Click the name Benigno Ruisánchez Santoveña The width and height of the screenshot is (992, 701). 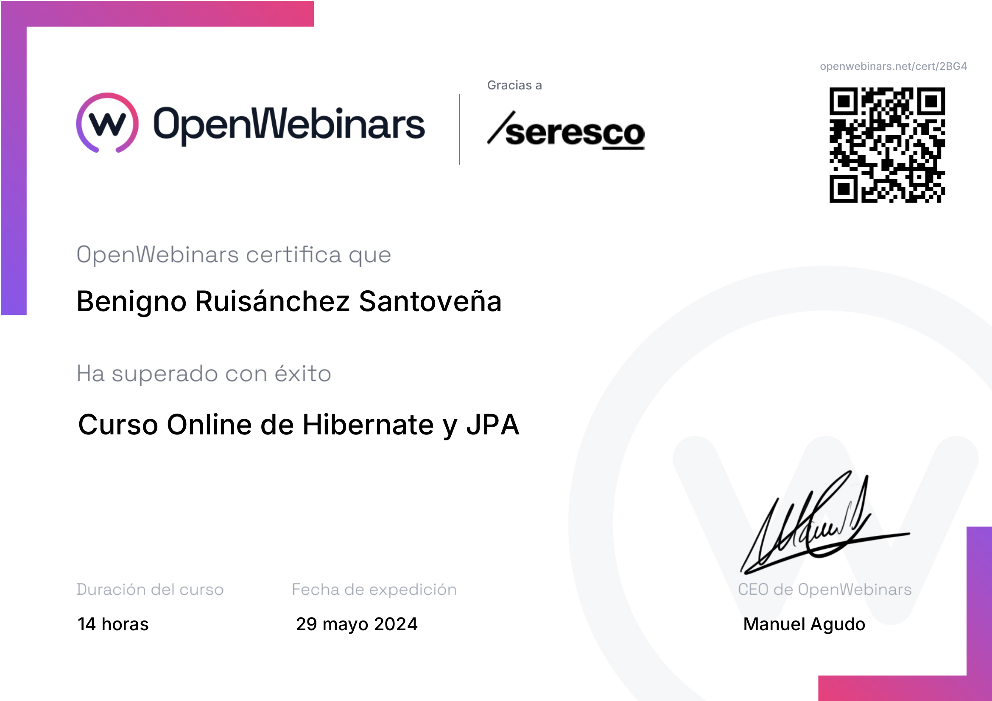point(289,301)
